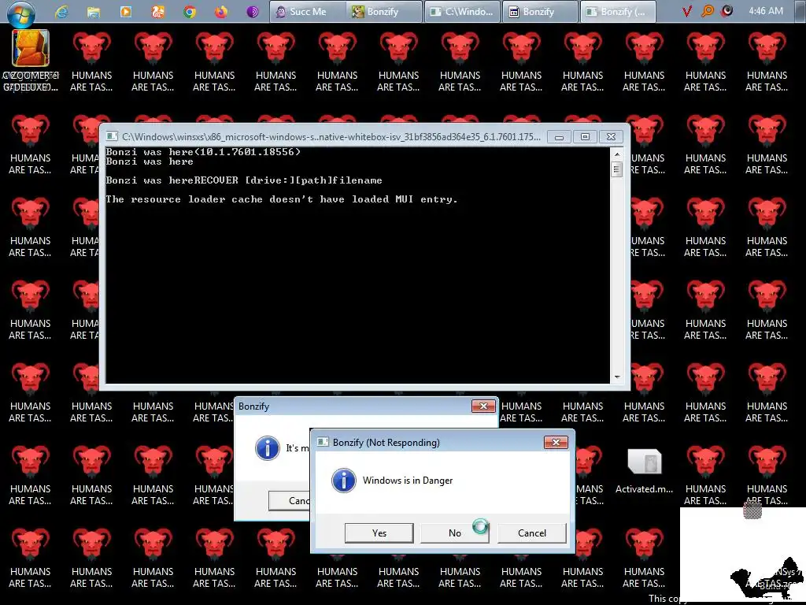Click the console scrollbar up arrow
Viewport: 806px width, 605px height.
(617, 154)
